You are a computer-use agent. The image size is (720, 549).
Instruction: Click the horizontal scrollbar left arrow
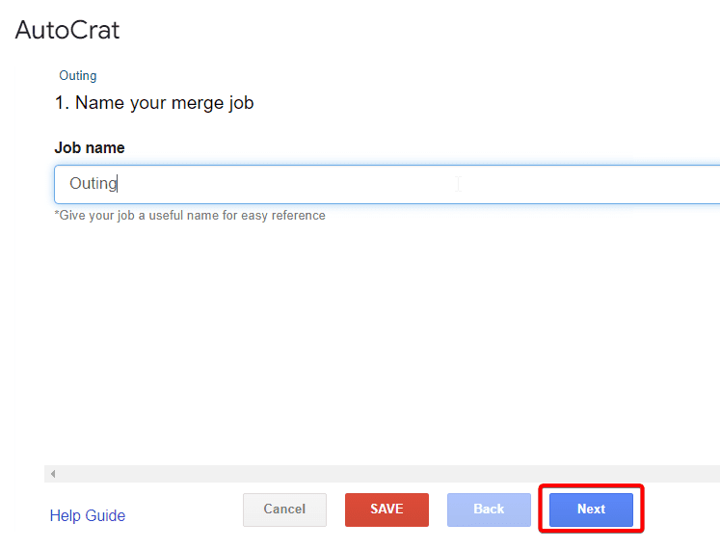tap(53, 474)
